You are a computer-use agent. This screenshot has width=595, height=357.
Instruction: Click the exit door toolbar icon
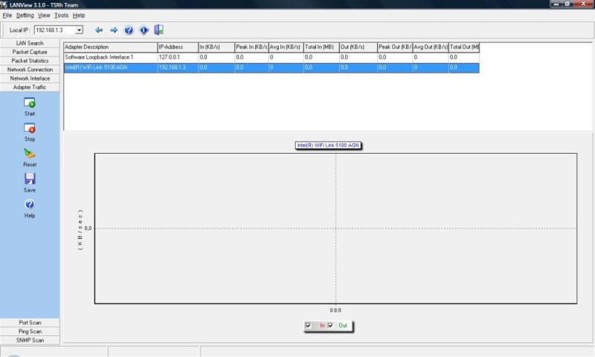pos(158,30)
